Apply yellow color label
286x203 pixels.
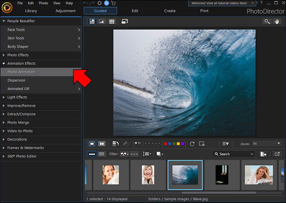(x=178, y=144)
